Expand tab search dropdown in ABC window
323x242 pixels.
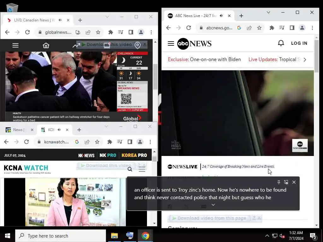point(268,12)
